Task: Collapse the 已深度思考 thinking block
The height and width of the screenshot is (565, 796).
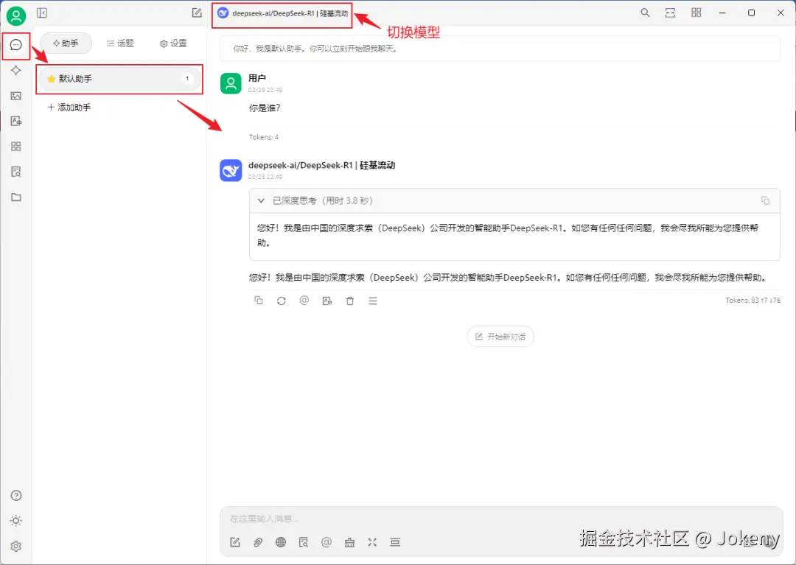Action: 261,201
